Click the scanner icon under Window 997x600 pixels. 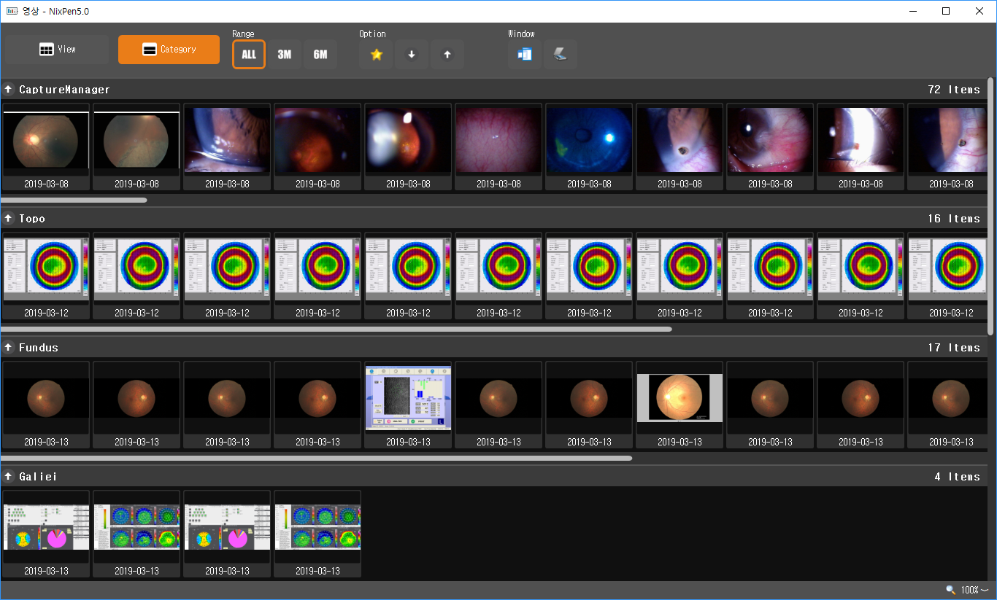point(561,55)
